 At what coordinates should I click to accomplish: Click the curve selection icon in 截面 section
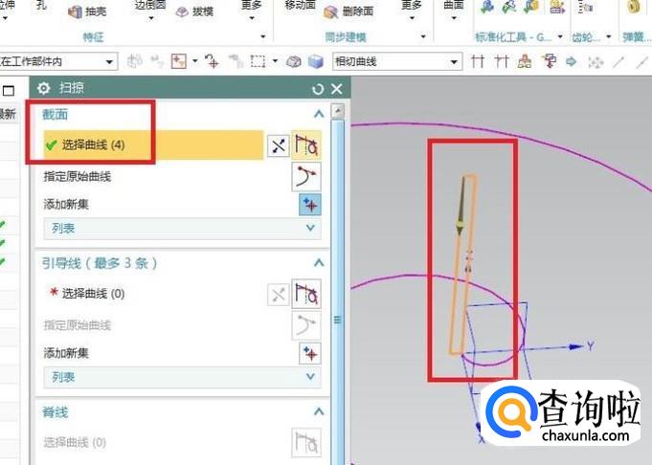point(306,145)
